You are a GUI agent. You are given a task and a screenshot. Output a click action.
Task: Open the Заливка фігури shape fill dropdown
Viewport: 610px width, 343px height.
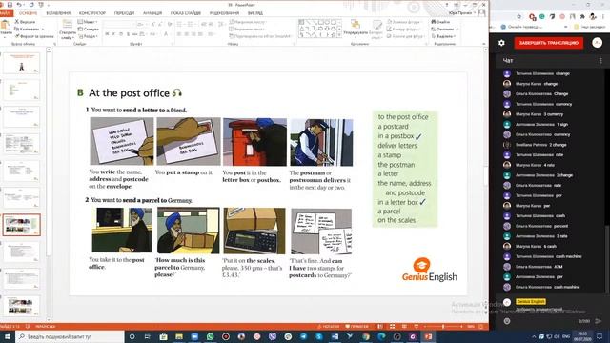tap(405, 22)
